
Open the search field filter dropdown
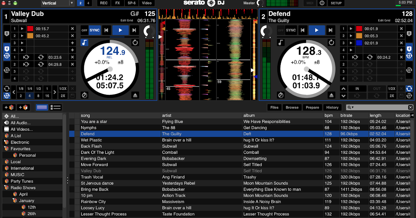coord(351,108)
